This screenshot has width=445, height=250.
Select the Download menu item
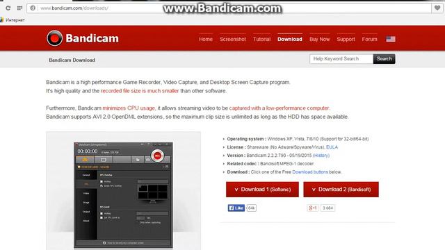[x=290, y=39]
